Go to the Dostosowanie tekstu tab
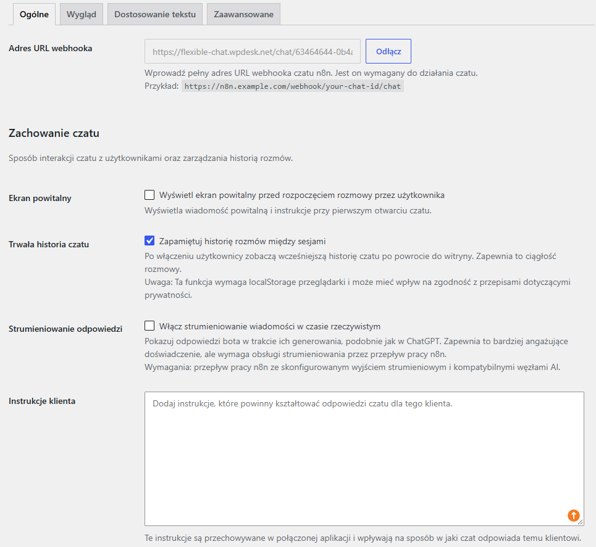The width and height of the screenshot is (596, 547). click(x=155, y=14)
